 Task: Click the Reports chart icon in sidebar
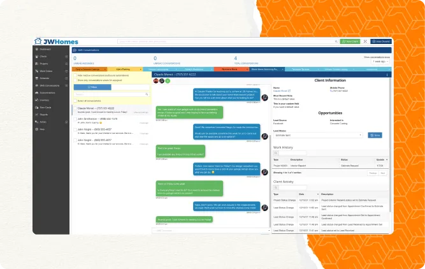click(x=36, y=115)
